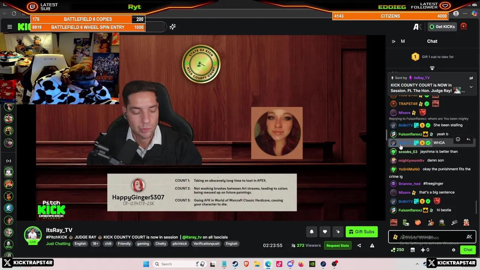480x270 pixels.
Task: Select the Chat tab heading
Action: pyautogui.click(x=432, y=41)
